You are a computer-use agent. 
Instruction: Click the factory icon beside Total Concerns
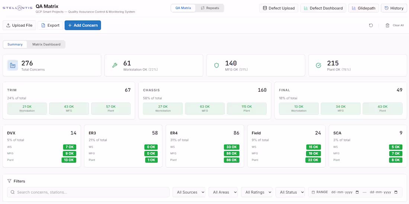click(x=13, y=65)
